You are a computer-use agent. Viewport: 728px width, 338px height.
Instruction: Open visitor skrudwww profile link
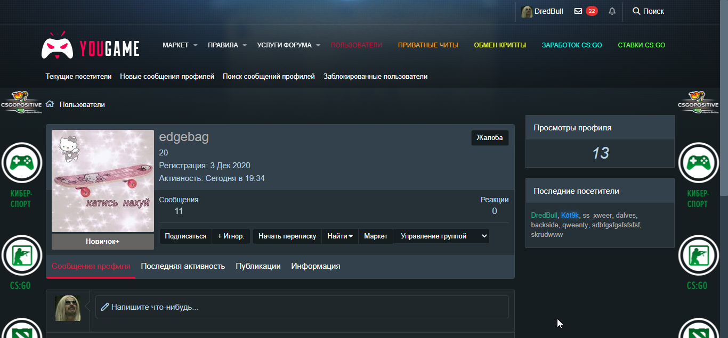click(x=547, y=235)
